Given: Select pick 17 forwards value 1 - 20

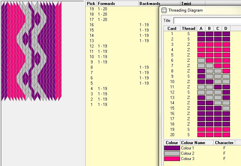Looking at the screenshot, I should (x=103, y=20).
